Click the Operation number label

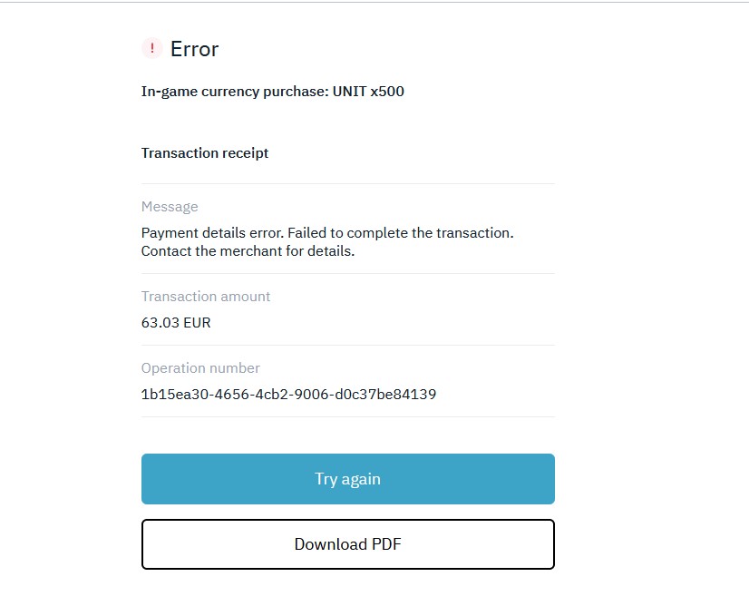click(200, 368)
